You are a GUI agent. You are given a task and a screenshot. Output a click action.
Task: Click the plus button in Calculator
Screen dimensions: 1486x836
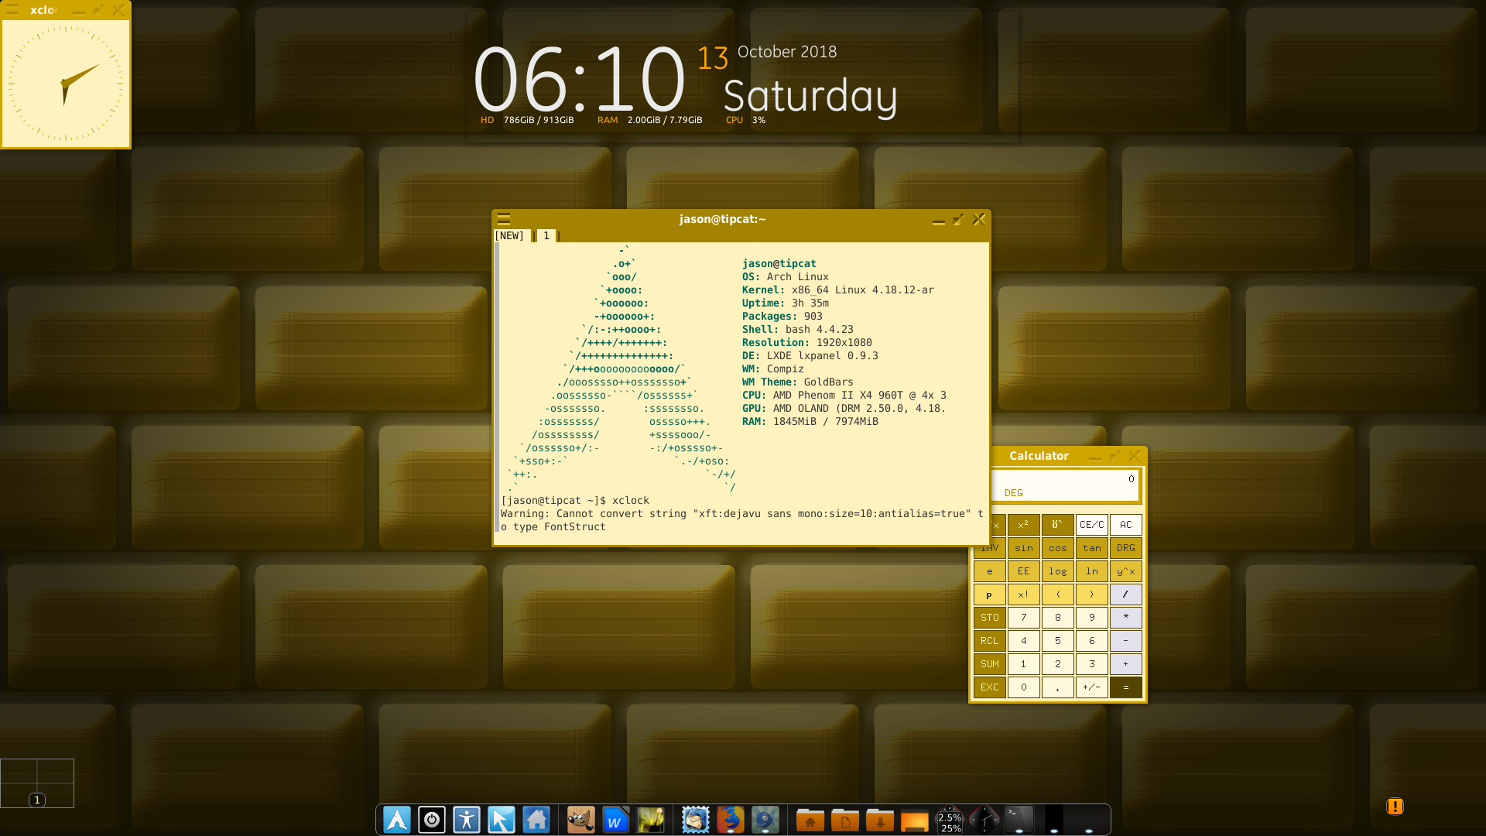(1126, 664)
